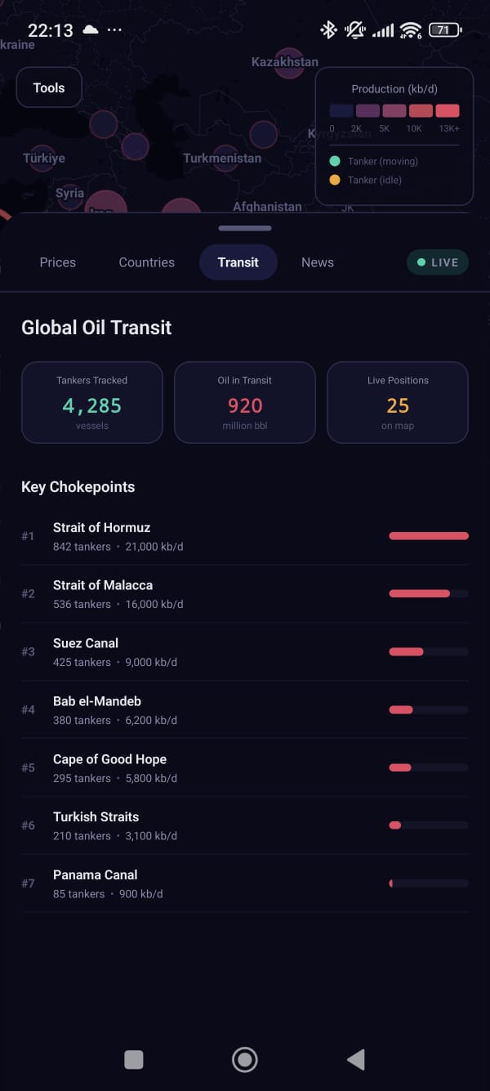Viewport: 490px width, 1091px height.
Task: Tap the battery indicator in status bar
Action: coord(444,30)
